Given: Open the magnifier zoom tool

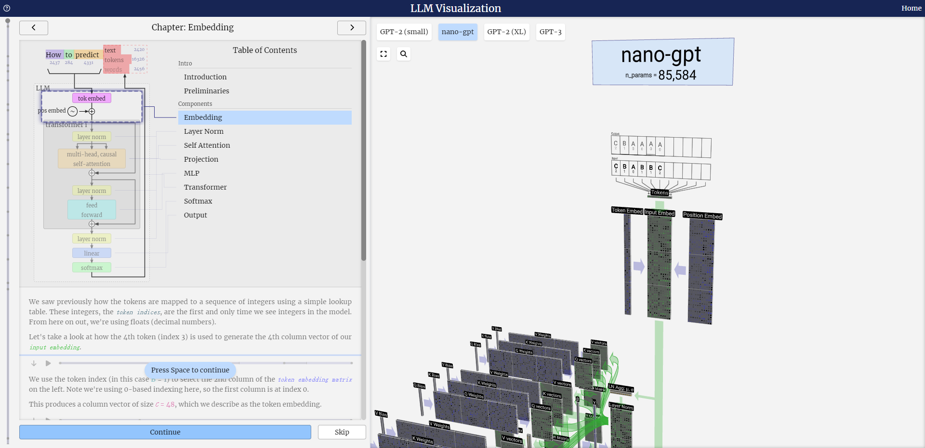Looking at the screenshot, I should pyautogui.click(x=404, y=54).
